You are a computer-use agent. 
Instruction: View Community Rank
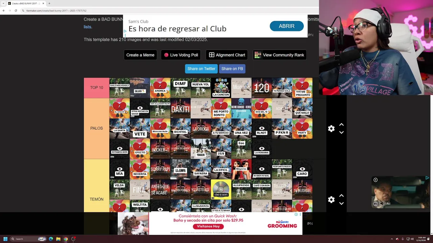tap(279, 55)
